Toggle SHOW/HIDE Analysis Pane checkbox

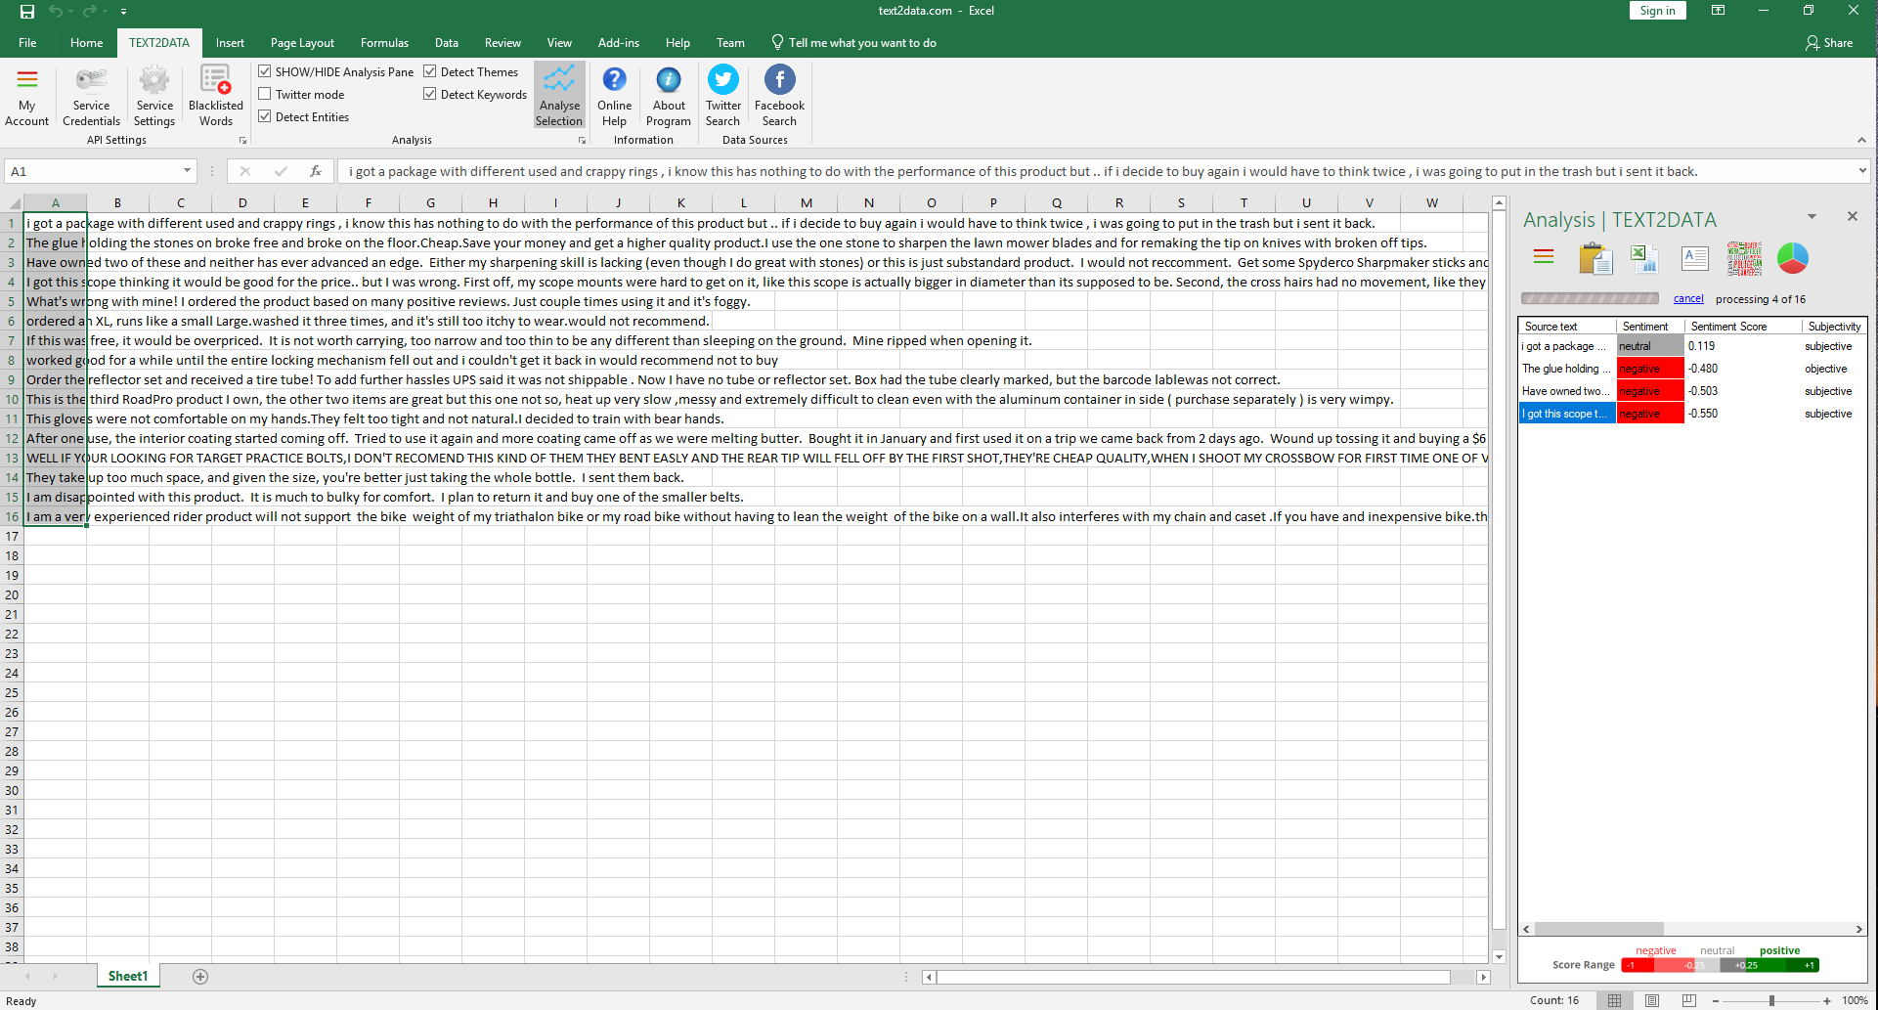pos(265,71)
